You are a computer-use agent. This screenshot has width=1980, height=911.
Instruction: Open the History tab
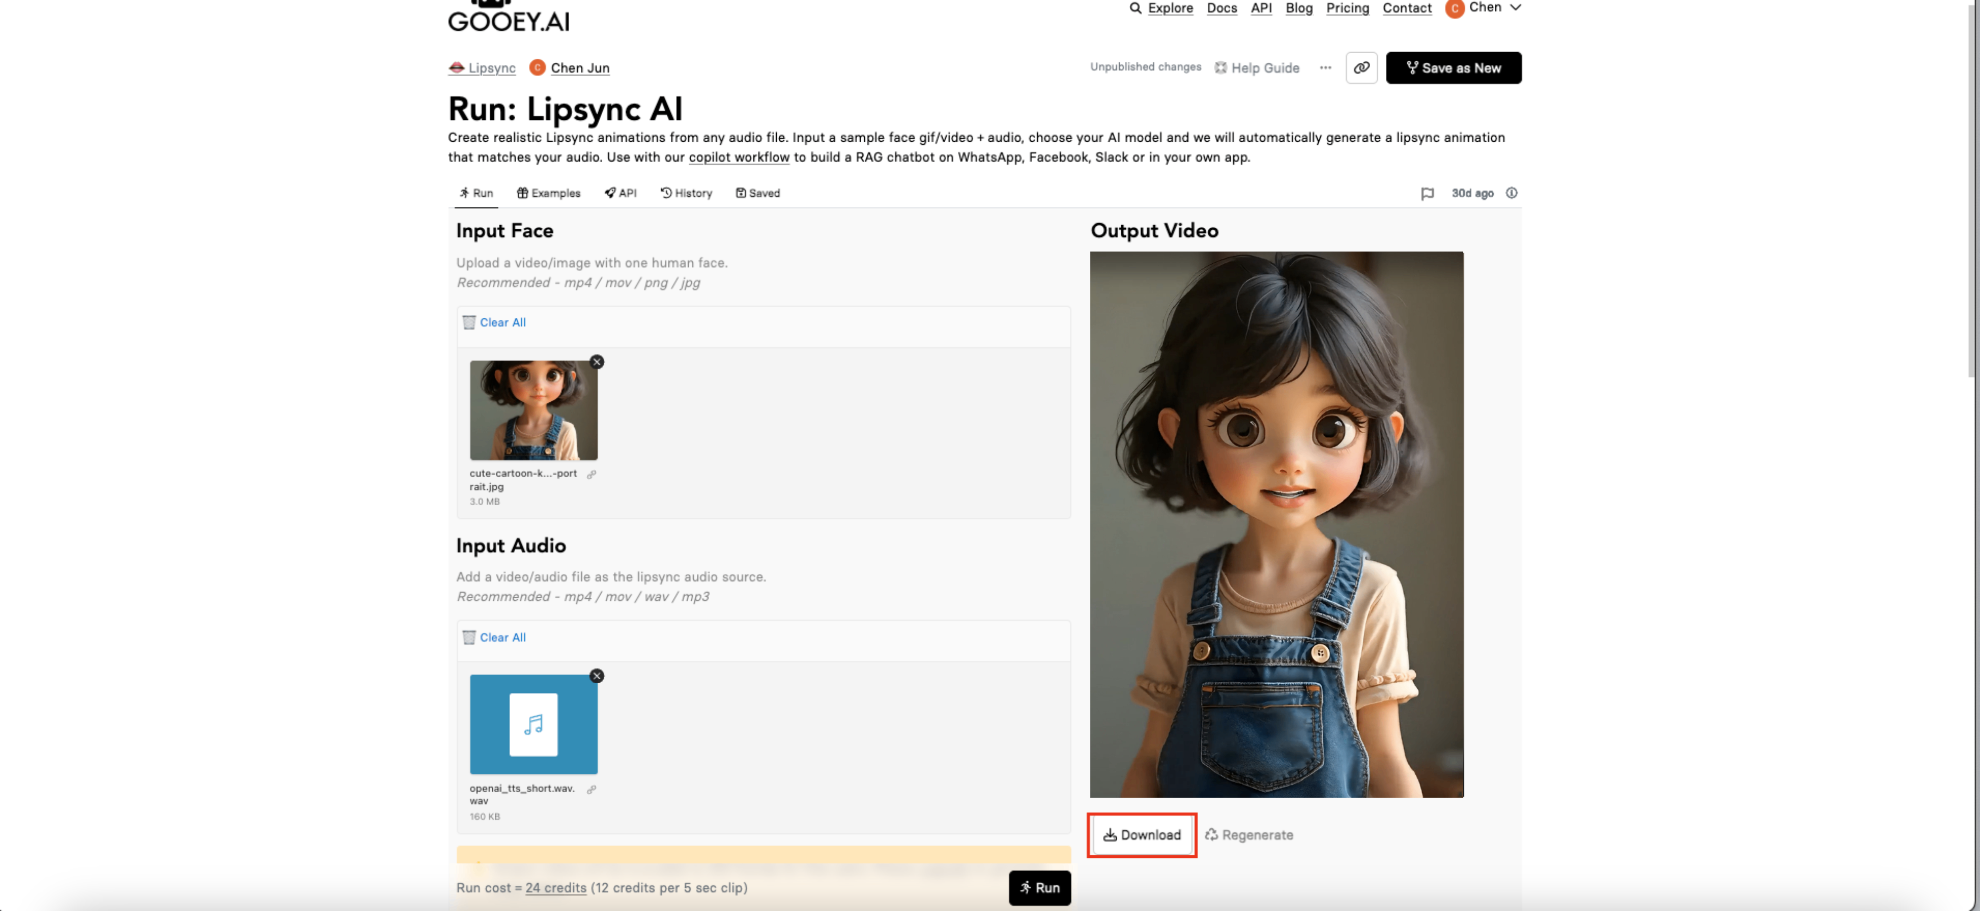click(686, 193)
